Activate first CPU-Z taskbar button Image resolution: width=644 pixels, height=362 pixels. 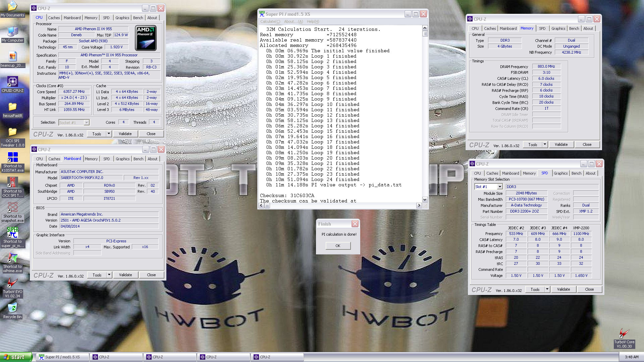[116, 357]
